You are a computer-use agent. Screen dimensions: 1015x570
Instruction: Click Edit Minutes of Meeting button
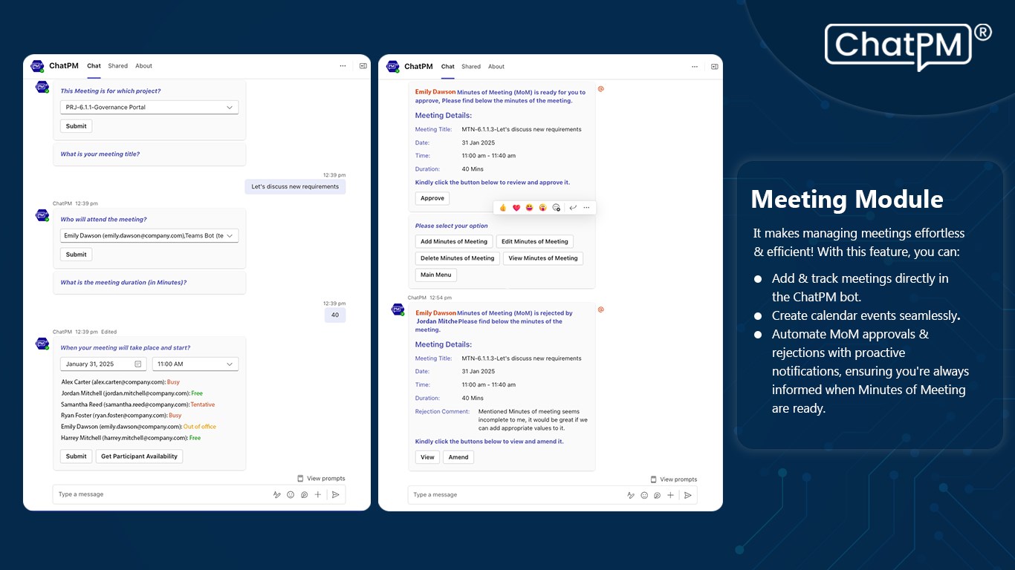[535, 241]
